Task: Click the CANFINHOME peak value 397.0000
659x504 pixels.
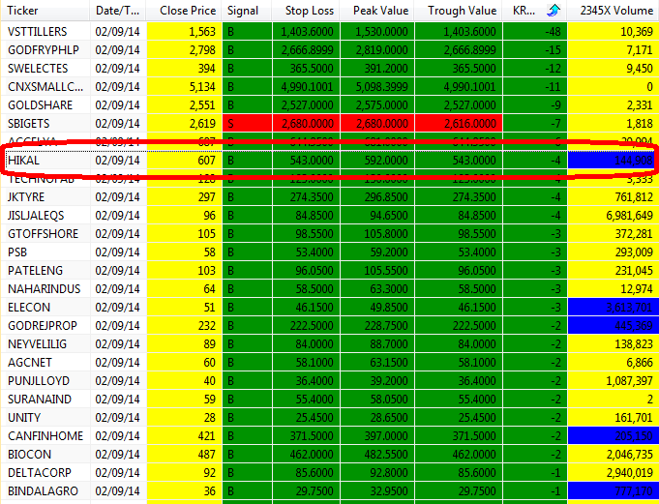Action: pyautogui.click(x=386, y=436)
